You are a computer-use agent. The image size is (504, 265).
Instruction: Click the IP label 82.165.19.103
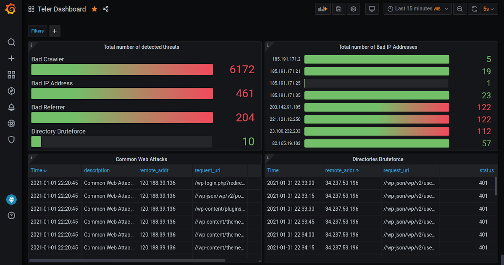click(x=286, y=143)
